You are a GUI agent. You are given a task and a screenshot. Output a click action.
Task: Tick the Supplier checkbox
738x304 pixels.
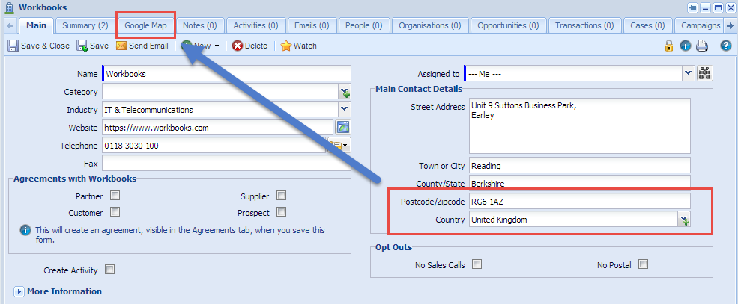[282, 195]
